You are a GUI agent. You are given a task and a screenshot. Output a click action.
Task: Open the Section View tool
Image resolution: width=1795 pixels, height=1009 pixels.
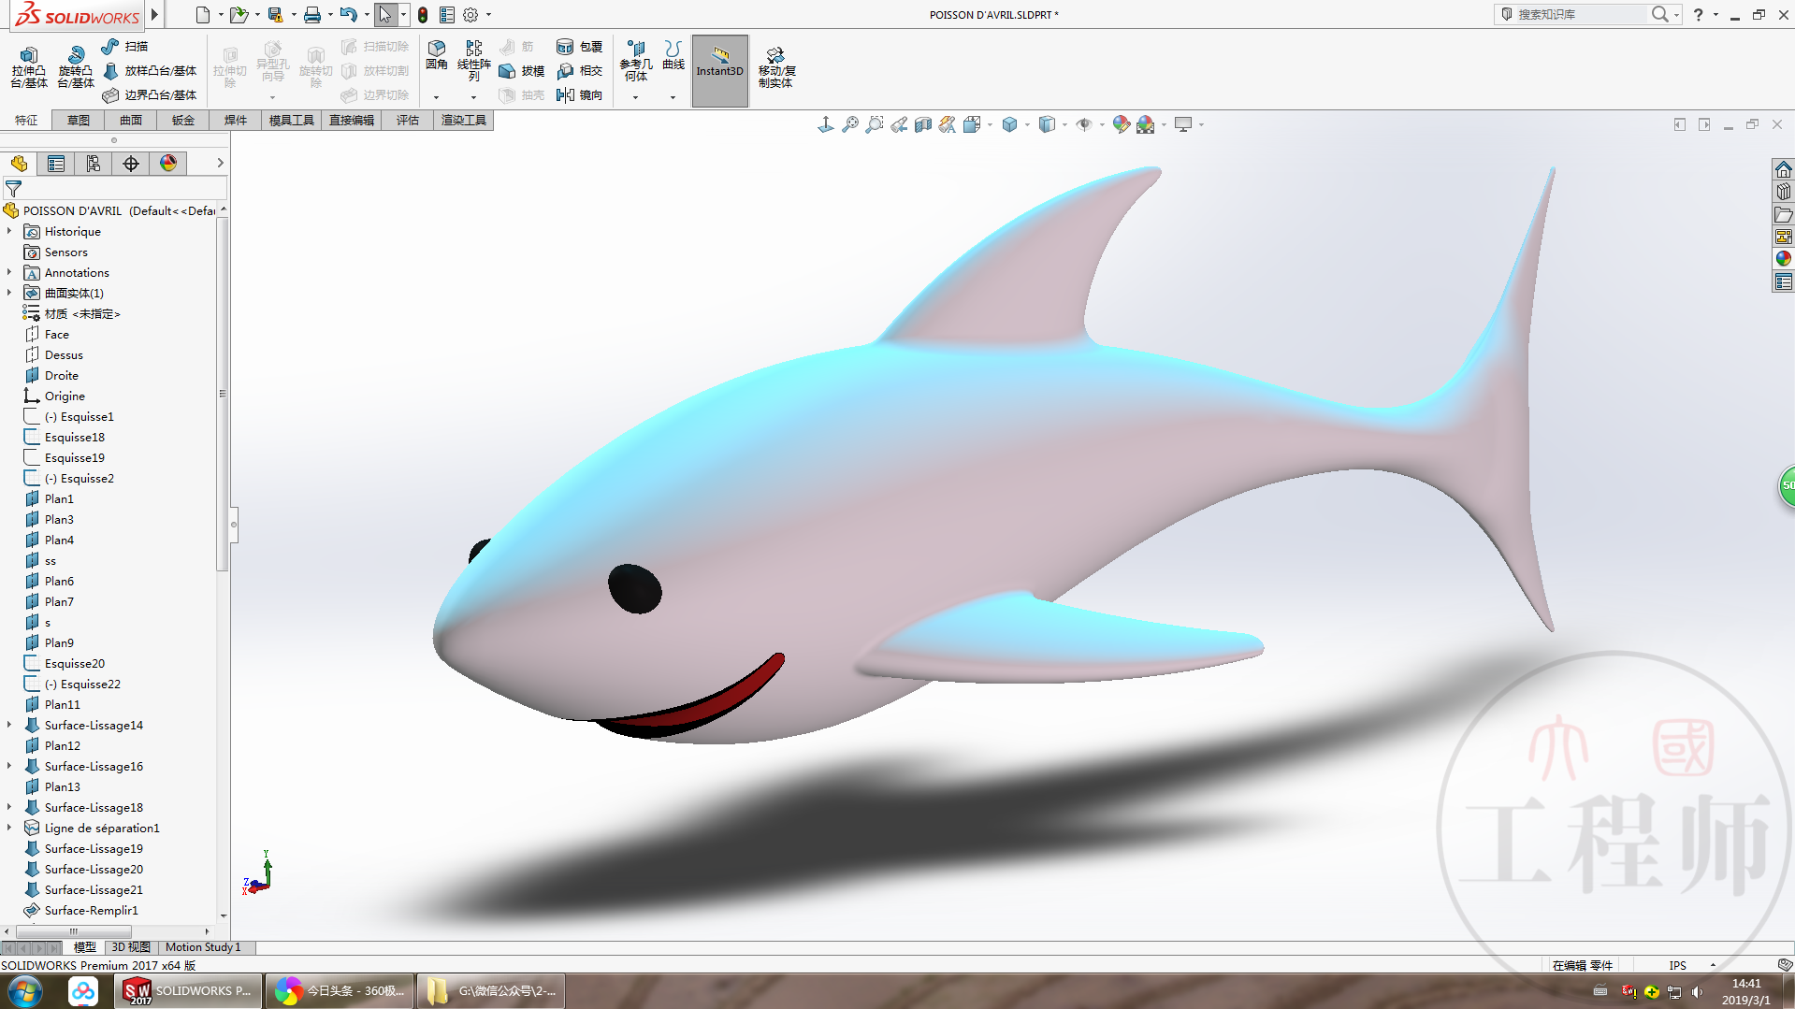[922, 124]
